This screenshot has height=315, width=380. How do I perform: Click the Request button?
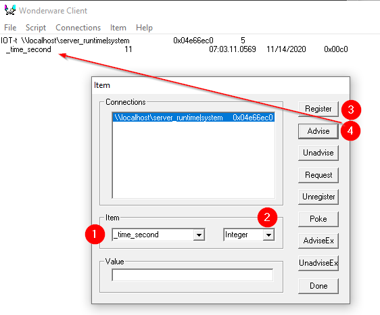click(318, 175)
